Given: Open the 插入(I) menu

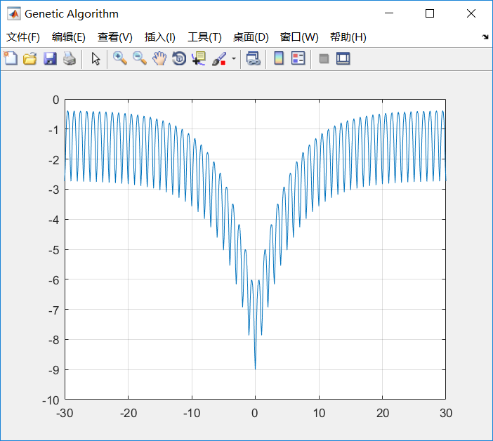Looking at the screenshot, I should [159, 37].
